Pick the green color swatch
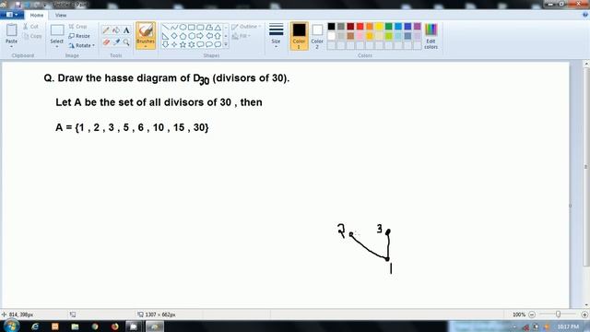 point(389,27)
